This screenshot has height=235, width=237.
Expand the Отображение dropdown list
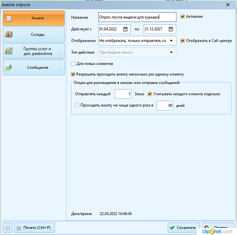point(171,41)
